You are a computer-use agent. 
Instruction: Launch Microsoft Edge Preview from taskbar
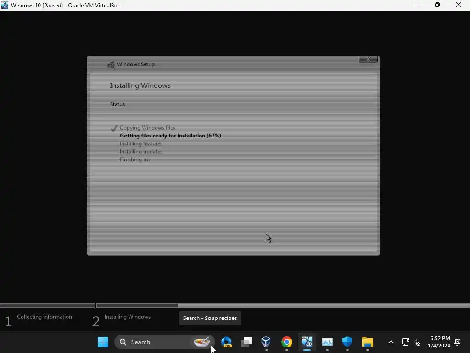227,342
